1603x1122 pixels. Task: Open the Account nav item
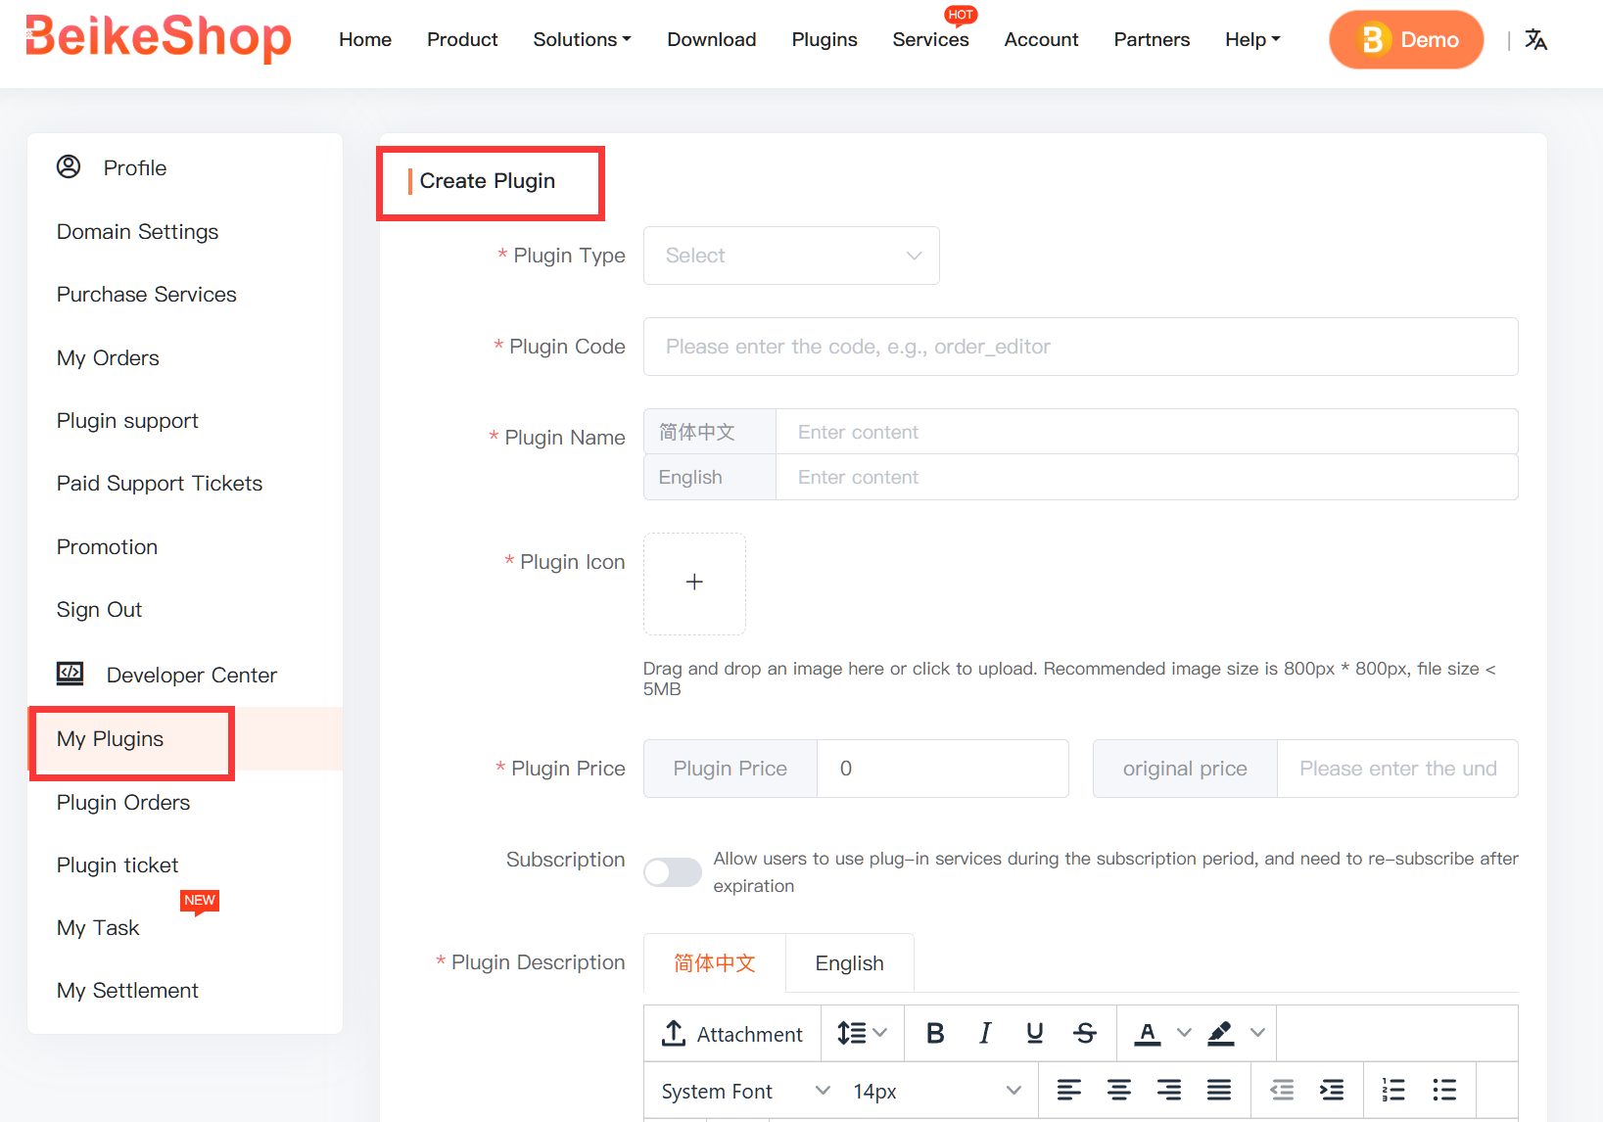click(x=1041, y=39)
